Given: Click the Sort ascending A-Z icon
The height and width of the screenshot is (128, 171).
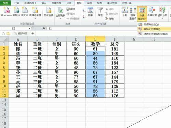Looking at the screenshot, I should click(84, 11).
